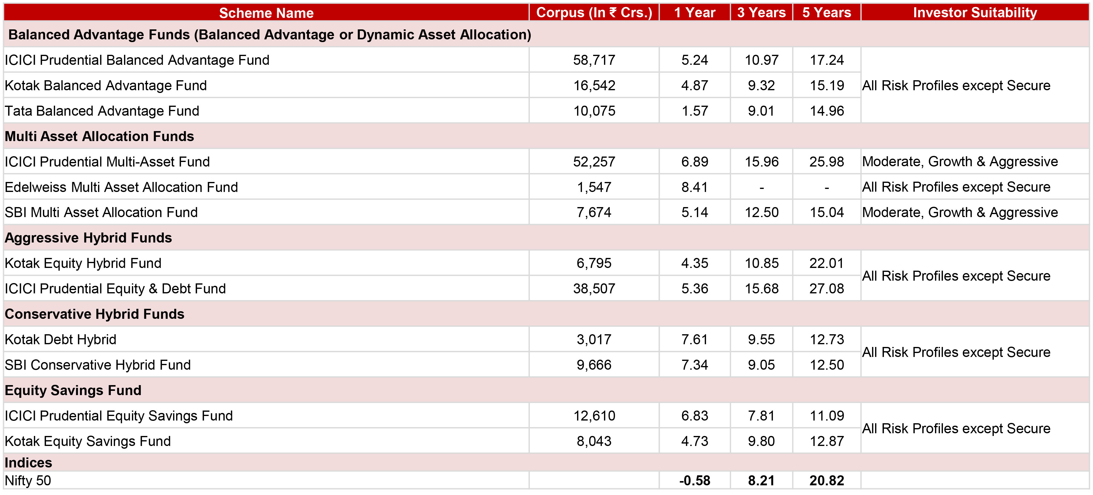
Task: Click the Indices section heading
Action: [28, 463]
